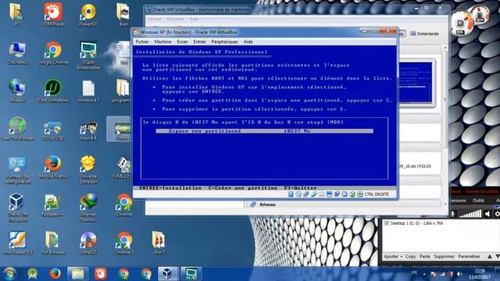This screenshot has height=281, width=500.
Task: Open the Notepad++ desktop shortcut
Action: click(53, 205)
